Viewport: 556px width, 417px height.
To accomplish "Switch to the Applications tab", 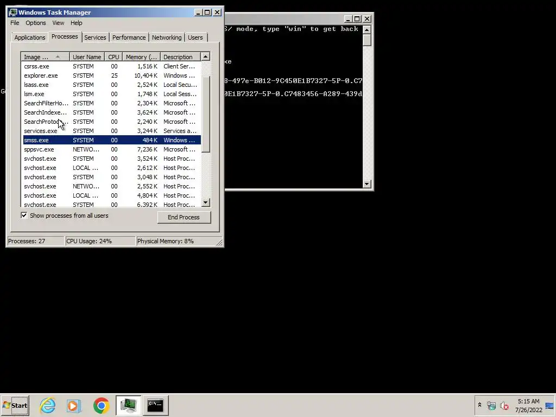I will pos(30,37).
